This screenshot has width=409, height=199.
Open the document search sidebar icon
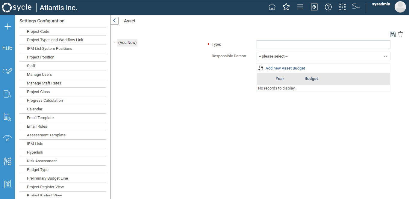7,94
